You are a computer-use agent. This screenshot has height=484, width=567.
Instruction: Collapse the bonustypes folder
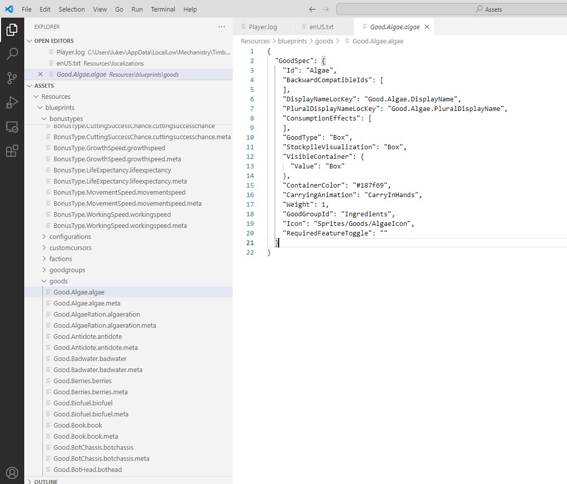coord(44,118)
